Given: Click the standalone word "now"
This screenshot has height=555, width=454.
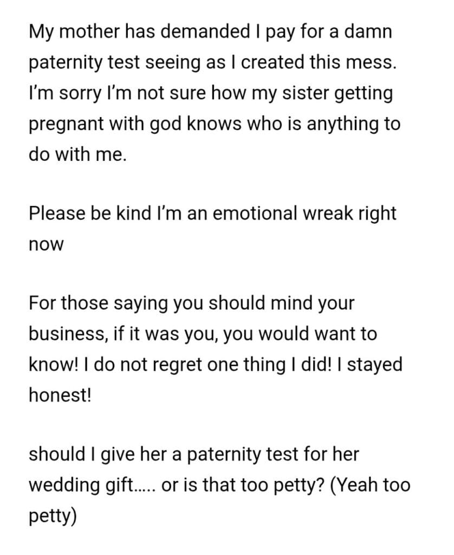Looking at the screenshot, I should coord(46,244).
